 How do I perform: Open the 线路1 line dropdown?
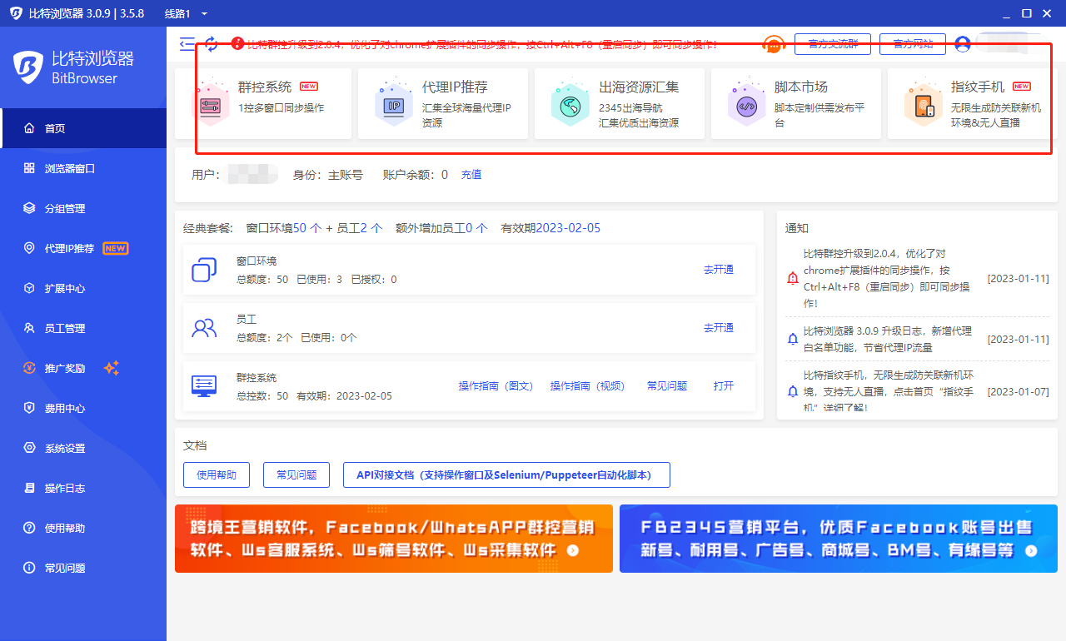pos(187,13)
